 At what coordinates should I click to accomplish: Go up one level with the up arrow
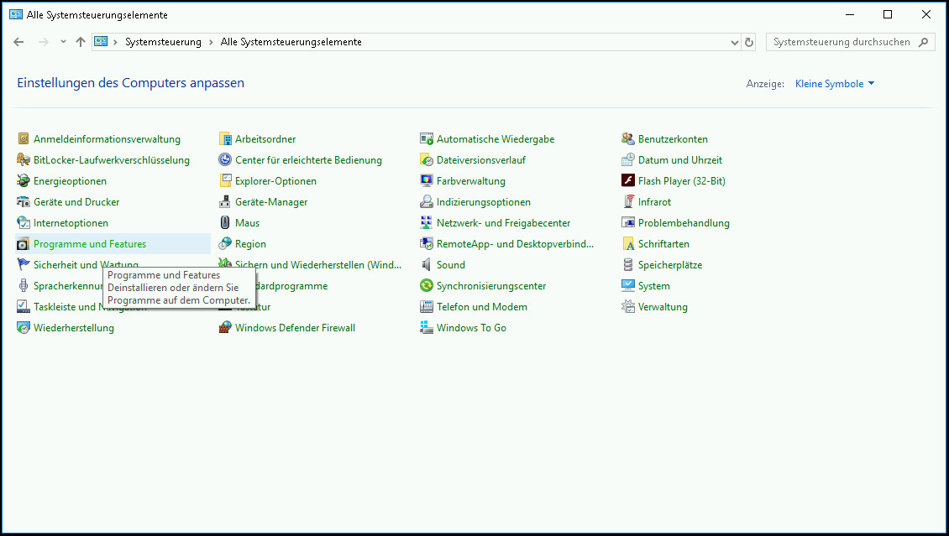point(81,42)
